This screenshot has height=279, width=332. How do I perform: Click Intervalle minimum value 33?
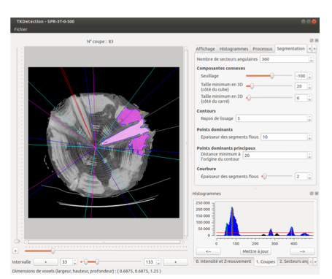click(x=66, y=262)
